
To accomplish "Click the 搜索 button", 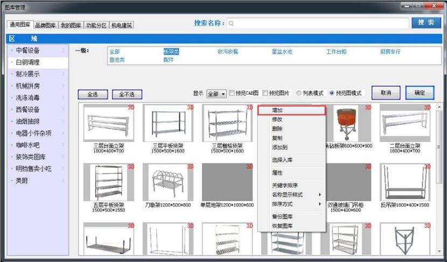I will [x=426, y=23].
